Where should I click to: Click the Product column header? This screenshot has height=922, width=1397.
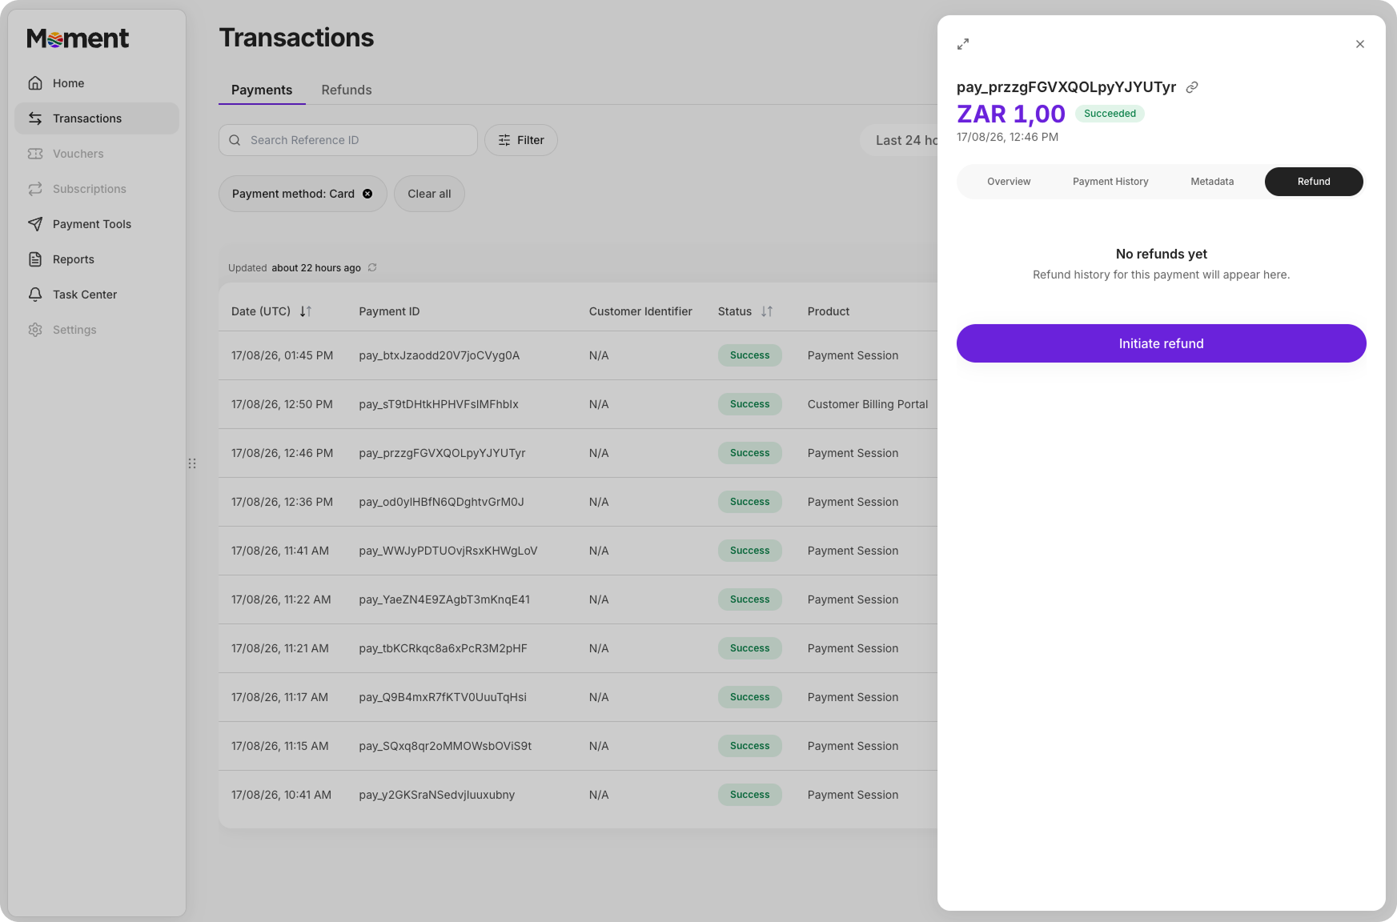[x=829, y=311]
